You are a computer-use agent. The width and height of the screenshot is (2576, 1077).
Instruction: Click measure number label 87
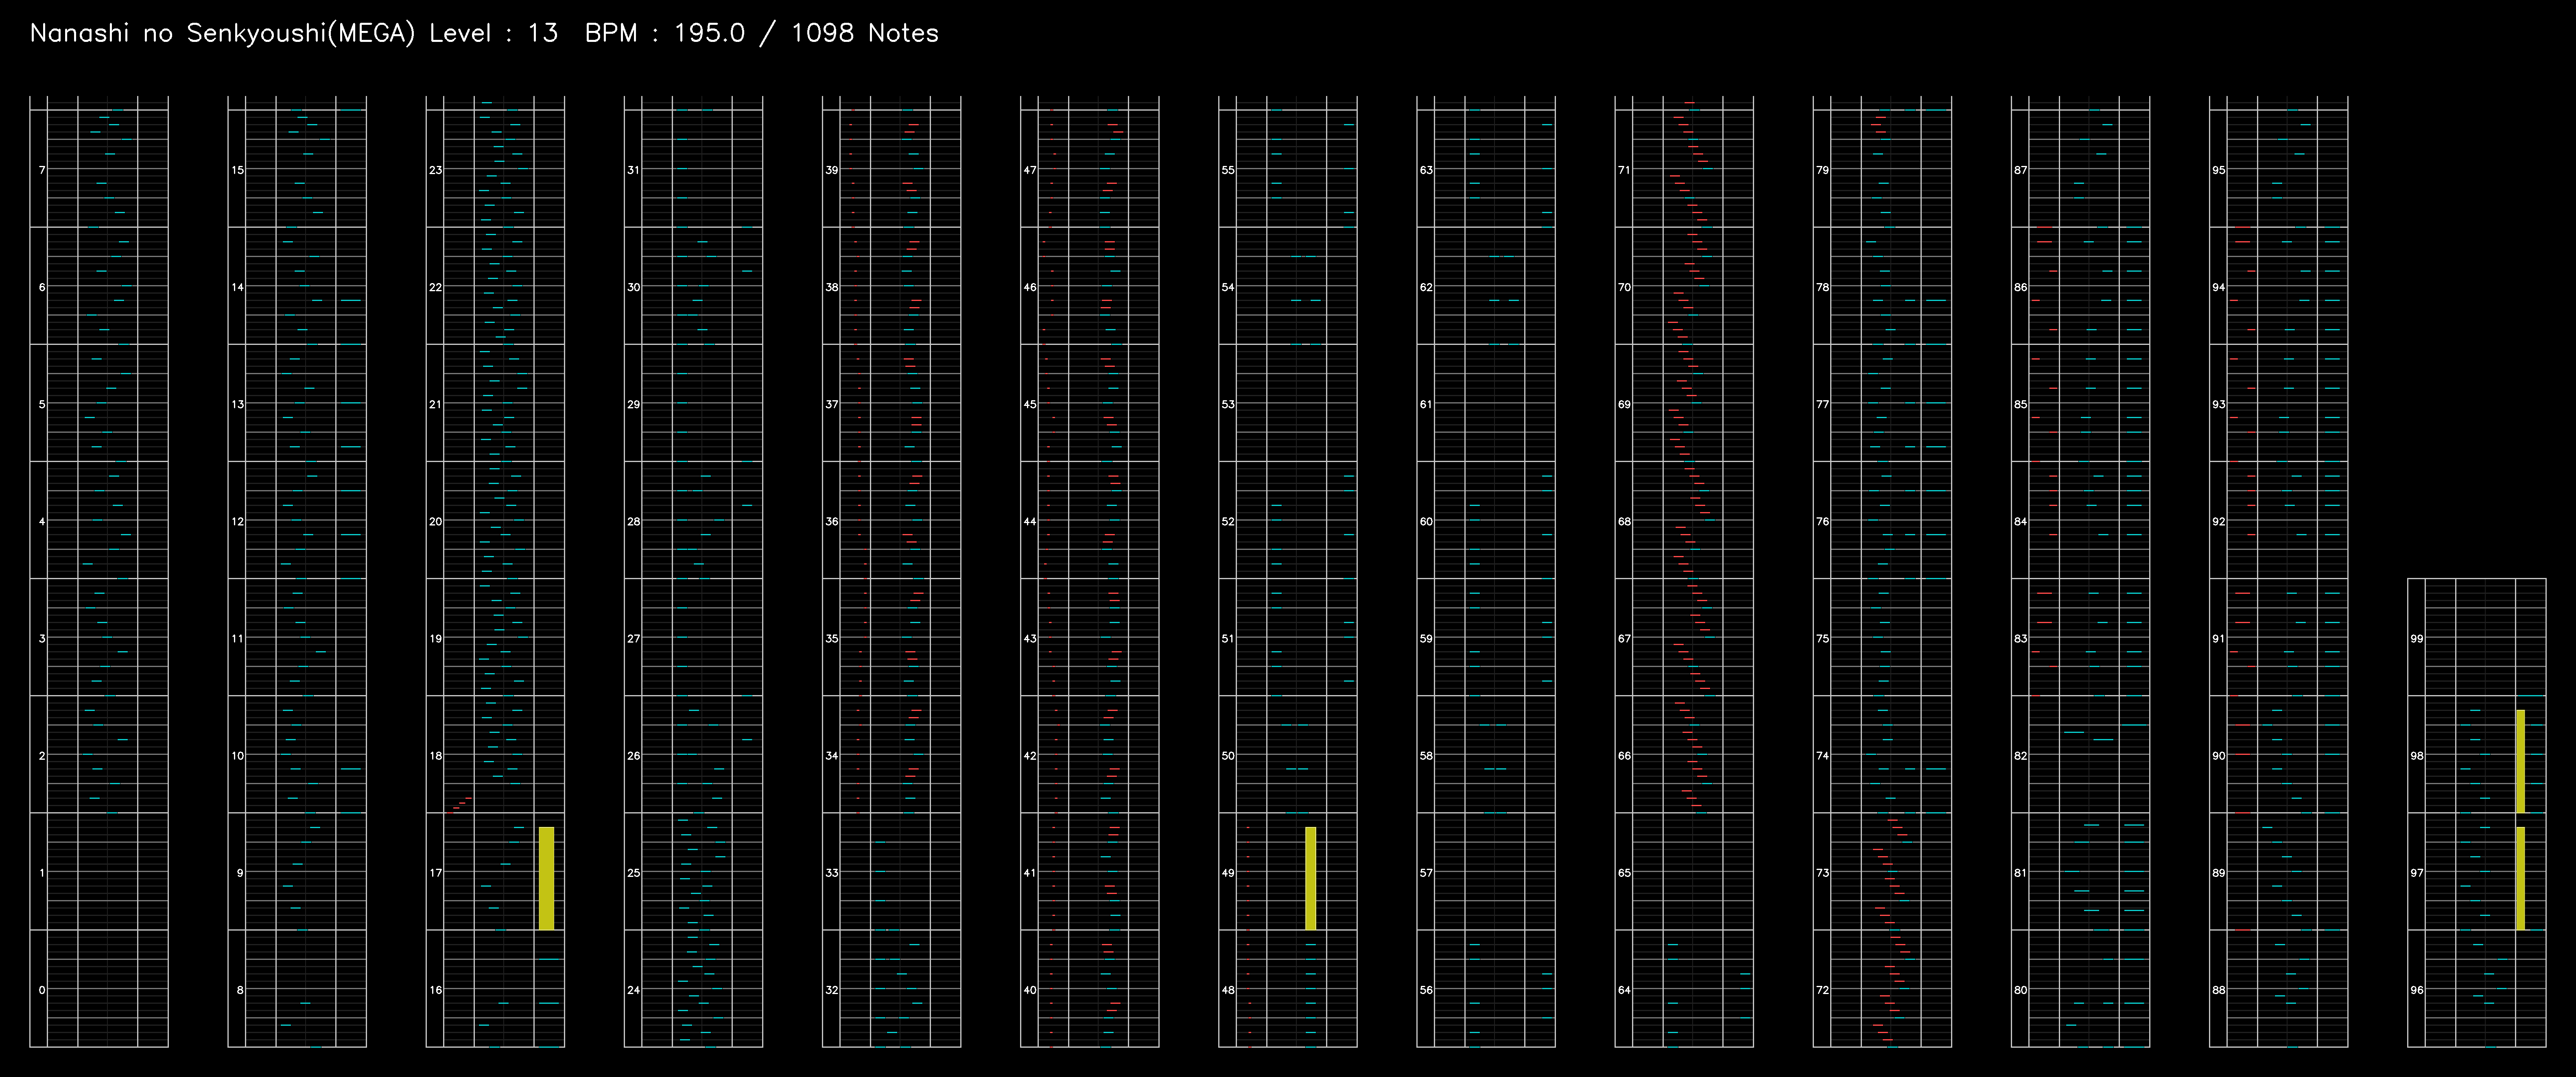click(2020, 170)
